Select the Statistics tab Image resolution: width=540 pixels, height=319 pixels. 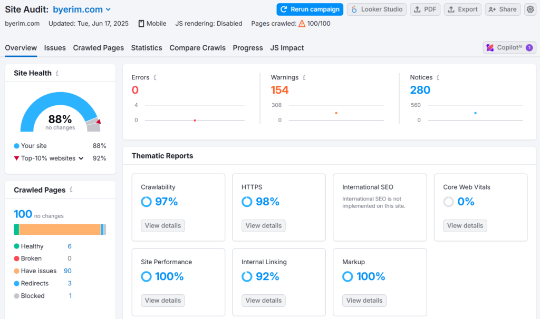(x=147, y=48)
